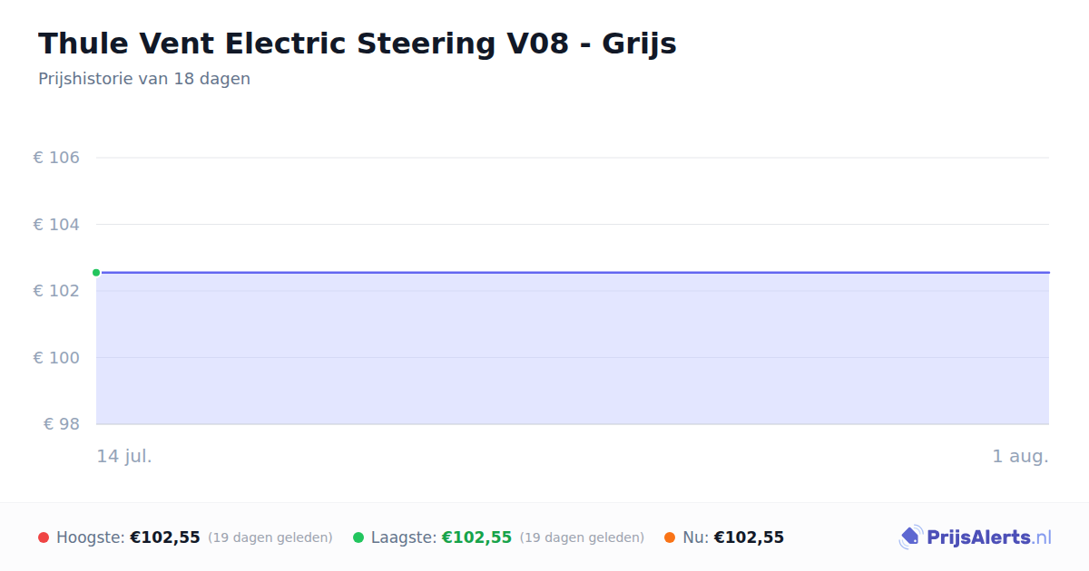Click the green Laagste legend dot

click(358, 537)
